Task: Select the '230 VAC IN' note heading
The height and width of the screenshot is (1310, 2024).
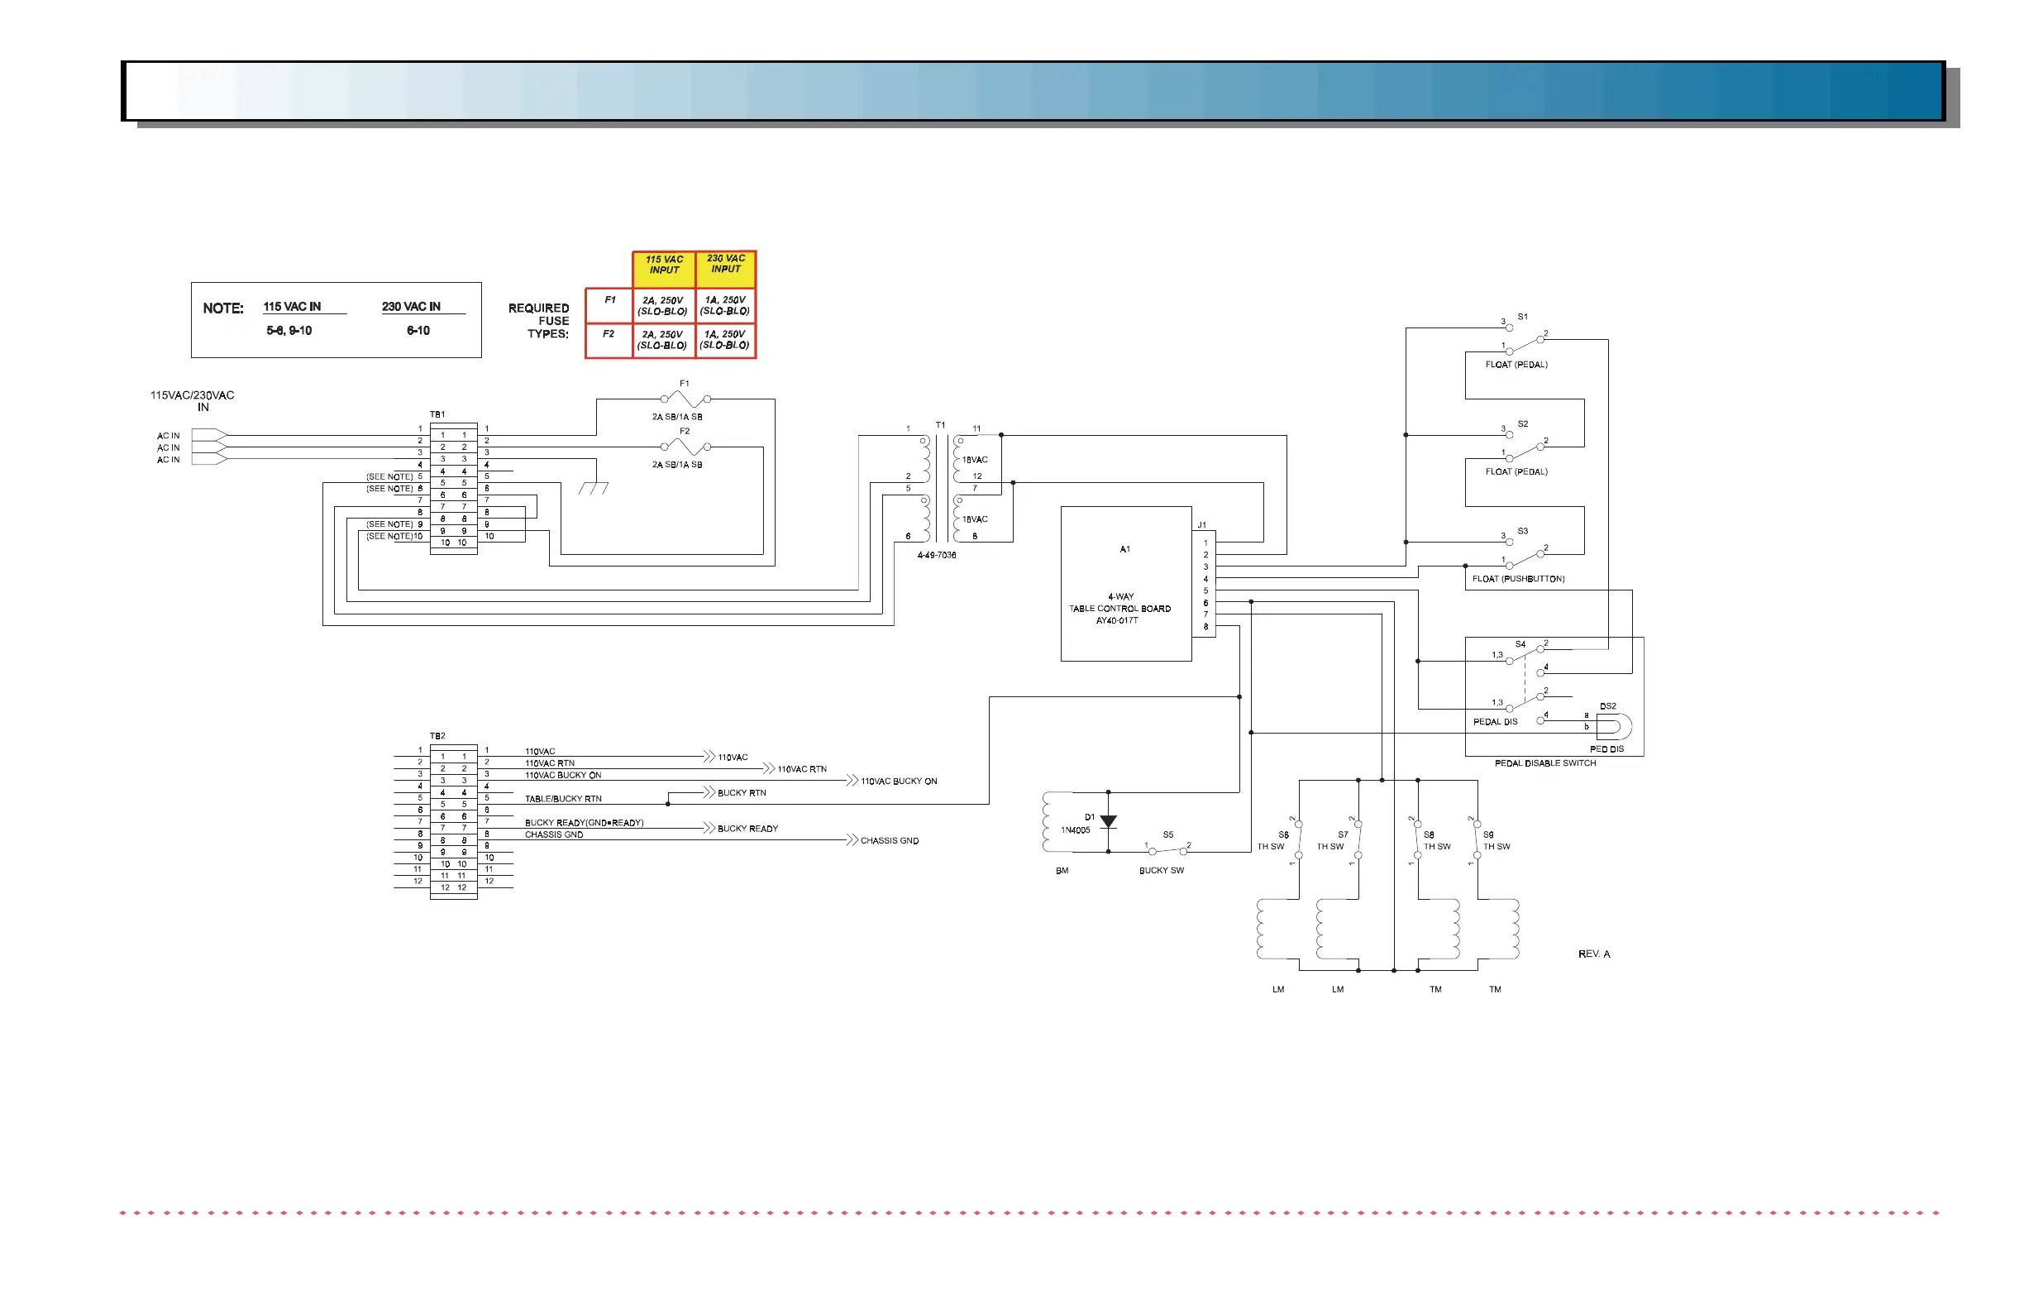Action: [x=411, y=306]
